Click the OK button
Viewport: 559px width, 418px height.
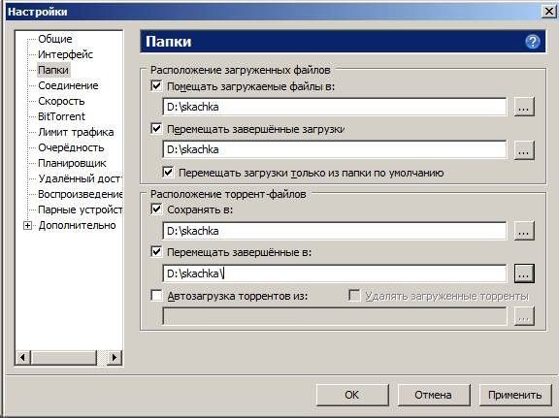[352, 395]
